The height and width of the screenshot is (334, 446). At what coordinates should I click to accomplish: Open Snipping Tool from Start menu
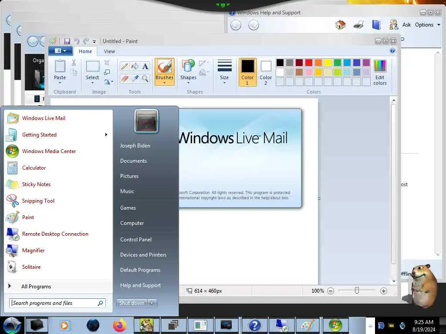58,201
